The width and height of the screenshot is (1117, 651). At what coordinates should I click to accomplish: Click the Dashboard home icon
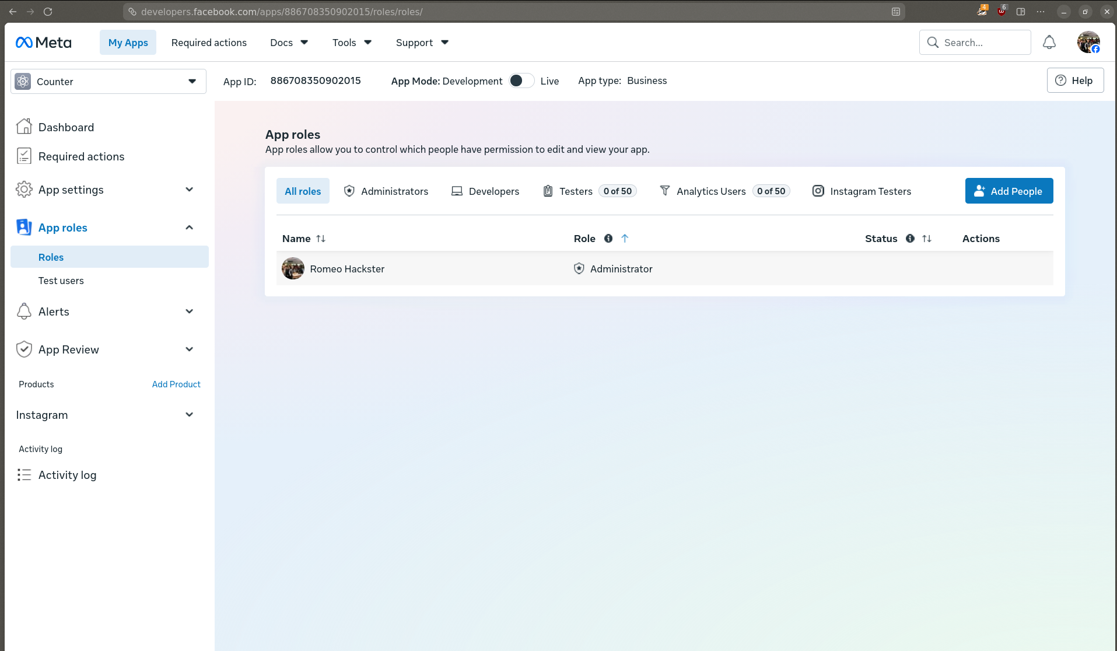click(24, 127)
